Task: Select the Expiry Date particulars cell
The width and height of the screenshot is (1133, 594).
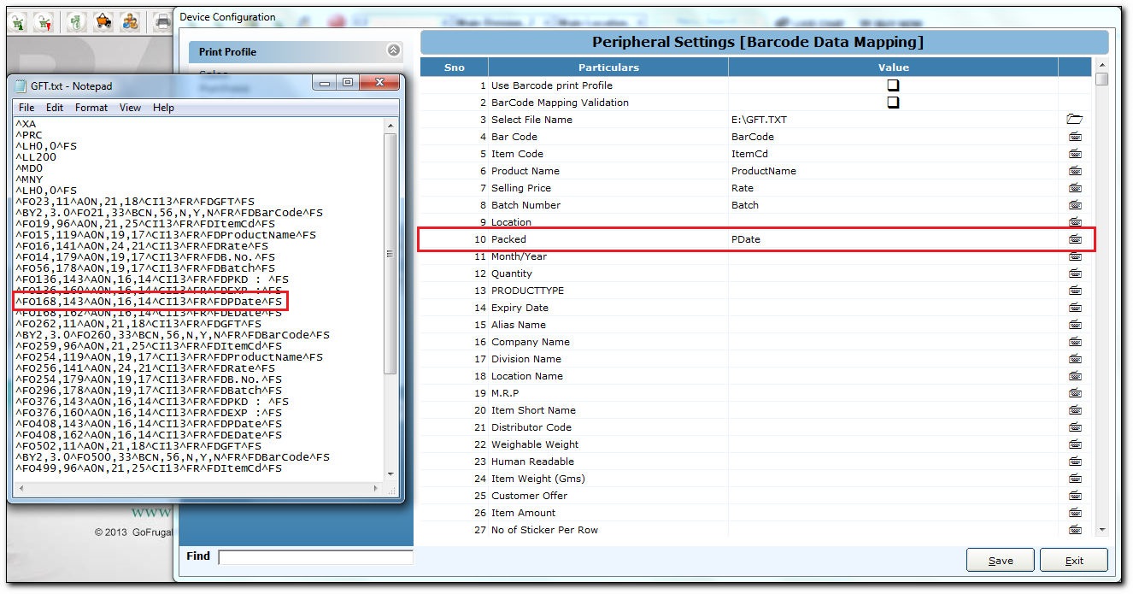Action: tap(608, 308)
